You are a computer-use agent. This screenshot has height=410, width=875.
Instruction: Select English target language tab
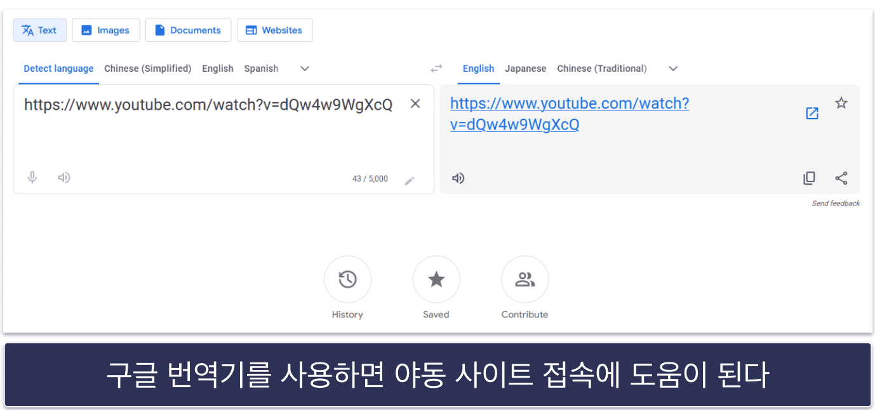(x=478, y=69)
